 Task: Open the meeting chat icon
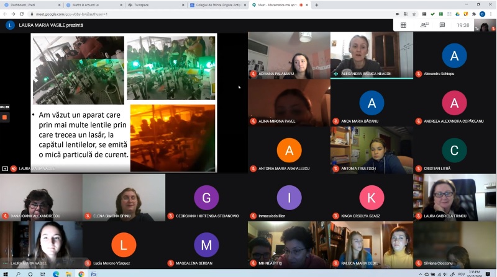click(442, 25)
